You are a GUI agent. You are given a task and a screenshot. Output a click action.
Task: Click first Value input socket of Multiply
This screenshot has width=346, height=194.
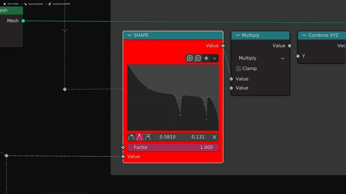[231, 79]
